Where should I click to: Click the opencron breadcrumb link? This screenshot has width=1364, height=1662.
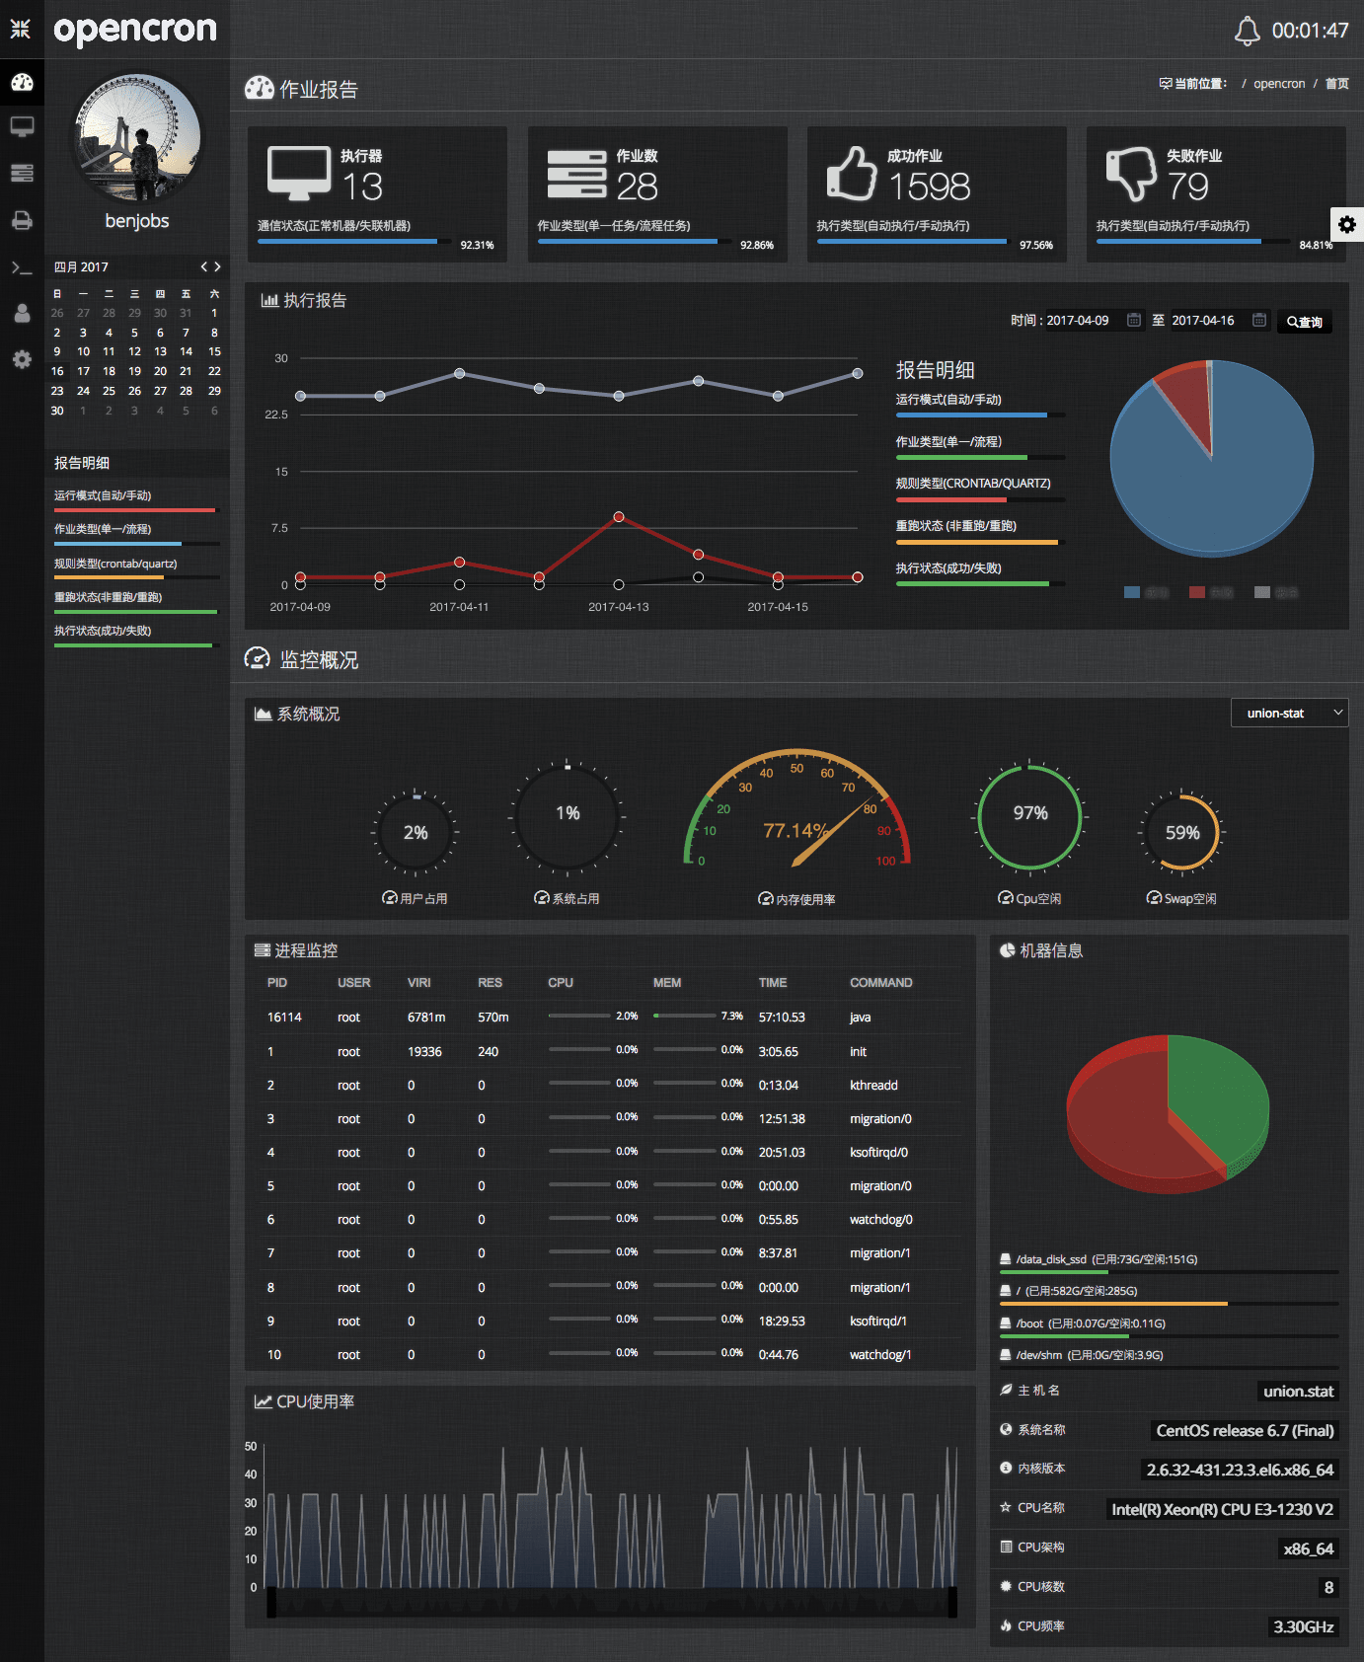pos(1279,84)
